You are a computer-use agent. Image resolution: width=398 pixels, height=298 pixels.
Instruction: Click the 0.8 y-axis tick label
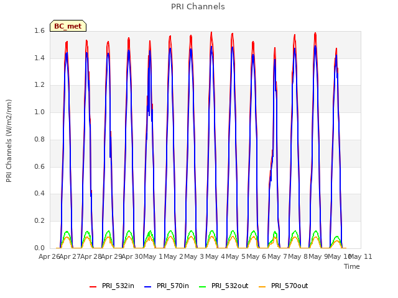[39, 139]
